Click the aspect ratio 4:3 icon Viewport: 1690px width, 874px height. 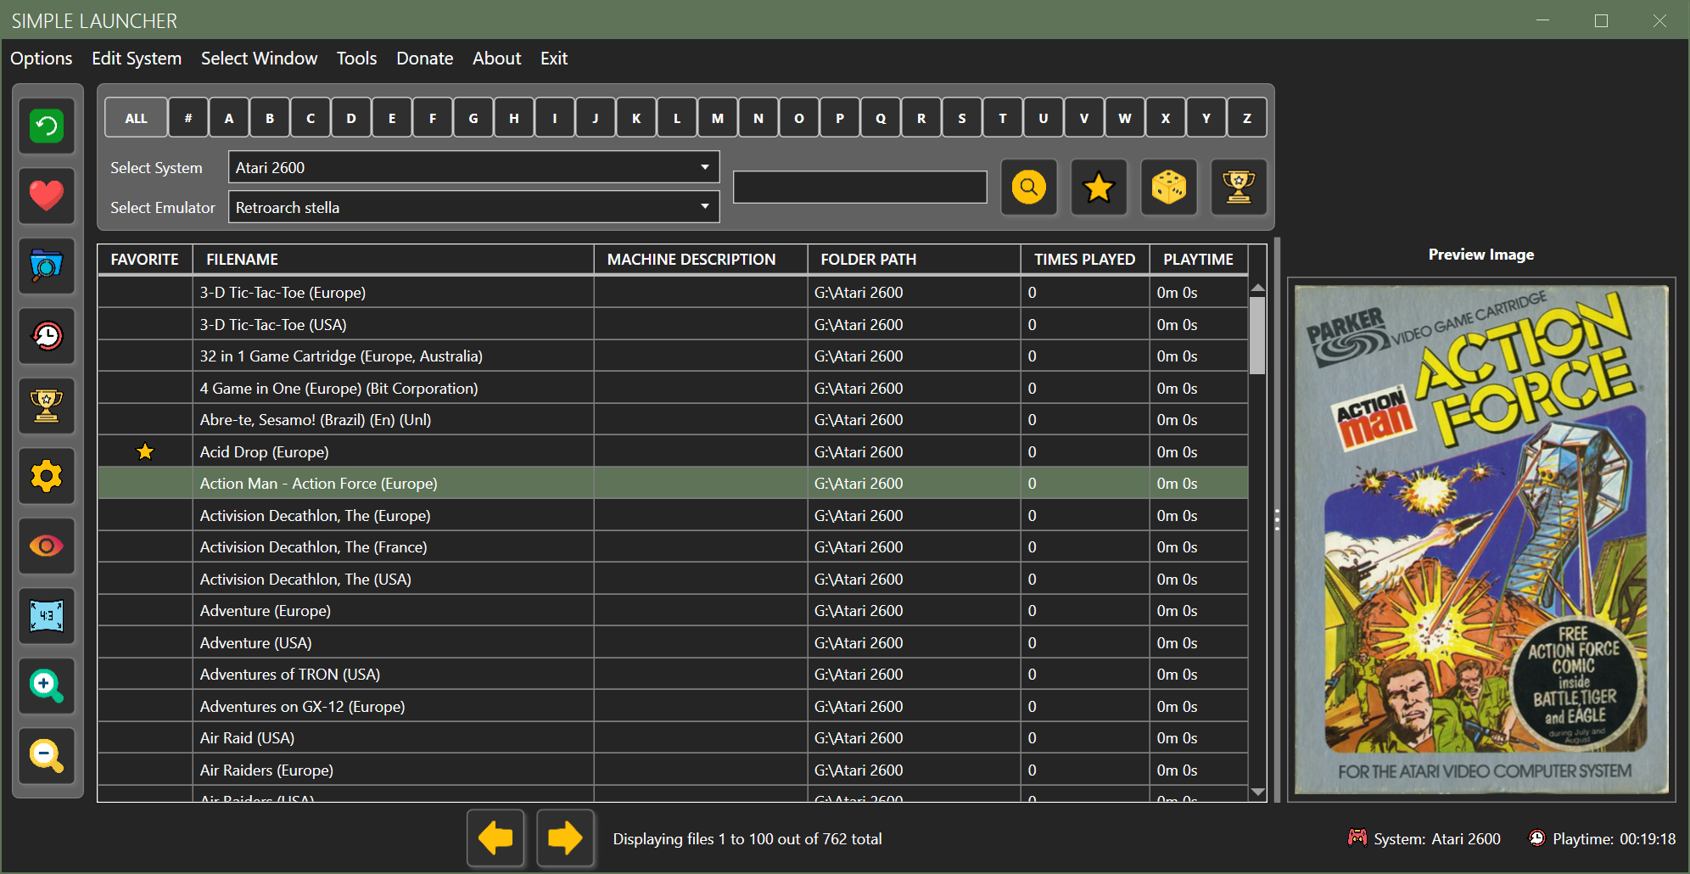click(47, 616)
